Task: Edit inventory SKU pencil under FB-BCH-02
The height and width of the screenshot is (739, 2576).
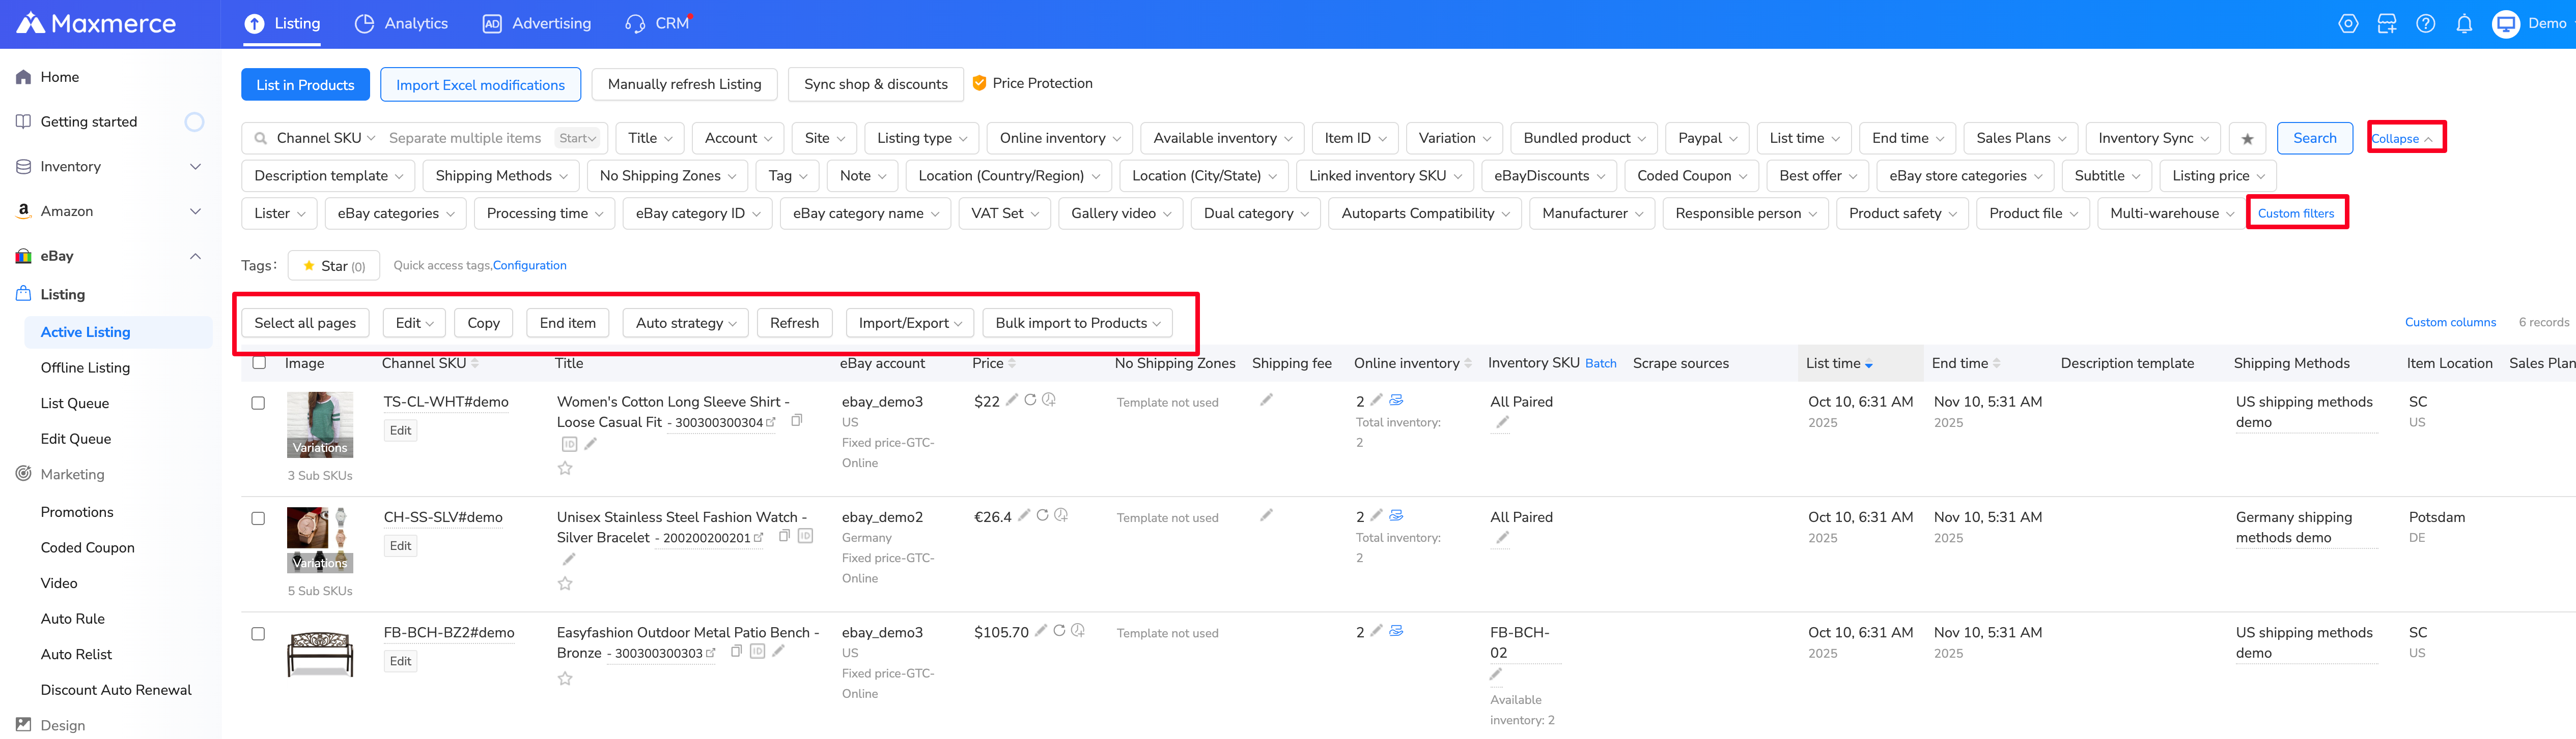Action: click(x=1496, y=674)
